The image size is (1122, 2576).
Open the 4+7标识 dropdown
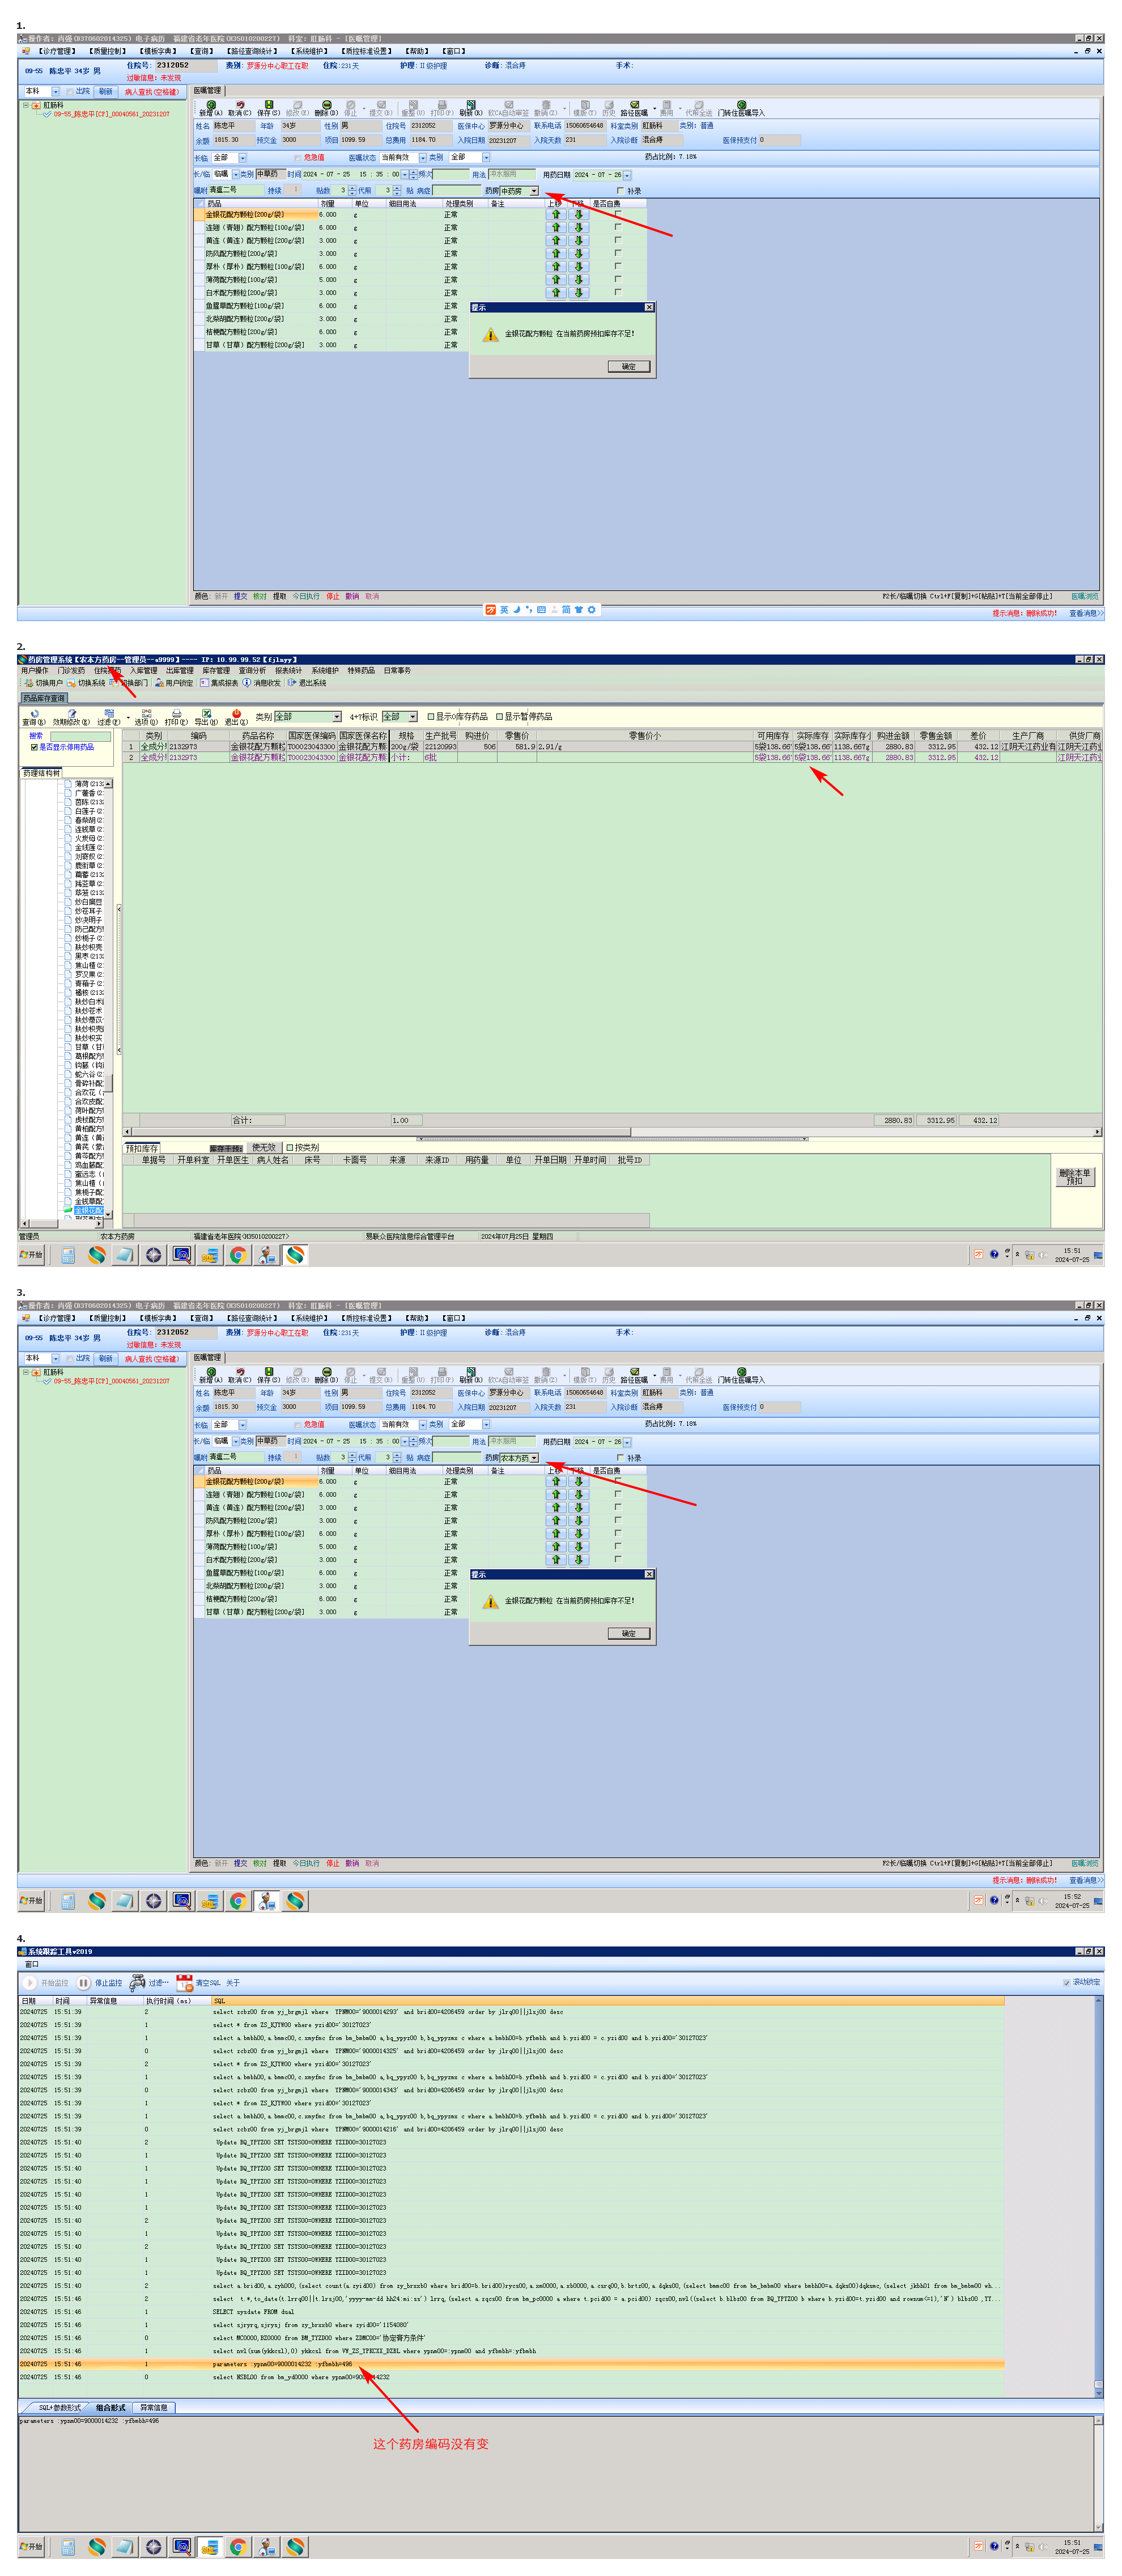click(413, 717)
